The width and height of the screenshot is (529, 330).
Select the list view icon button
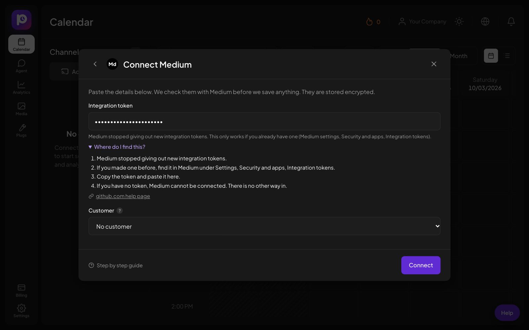(x=507, y=56)
